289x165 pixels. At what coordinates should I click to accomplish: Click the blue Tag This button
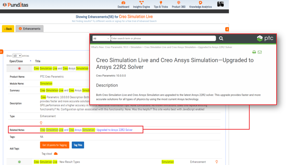[x=78, y=145]
